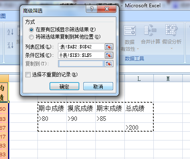The height and width of the screenshot is (159, 190).
Task: Select 将筛选结果复制到其他位置 radio button
Action: click(x=31, y=37)
